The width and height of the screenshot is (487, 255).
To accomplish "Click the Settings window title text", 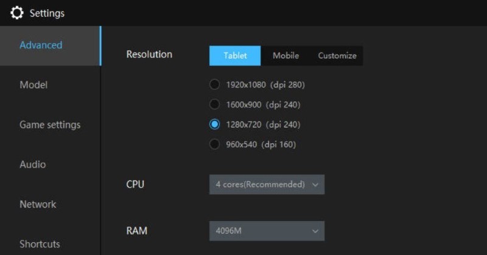I will [47, 13].
